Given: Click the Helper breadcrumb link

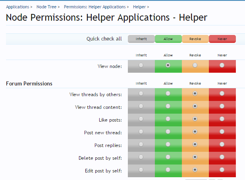Looking at the screenshot, I should pyautogui.click(x=139, y=7).
